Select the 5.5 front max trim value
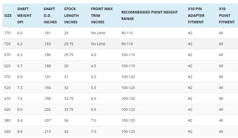Viewport: 238px width, 138px height. click(94, 88)
